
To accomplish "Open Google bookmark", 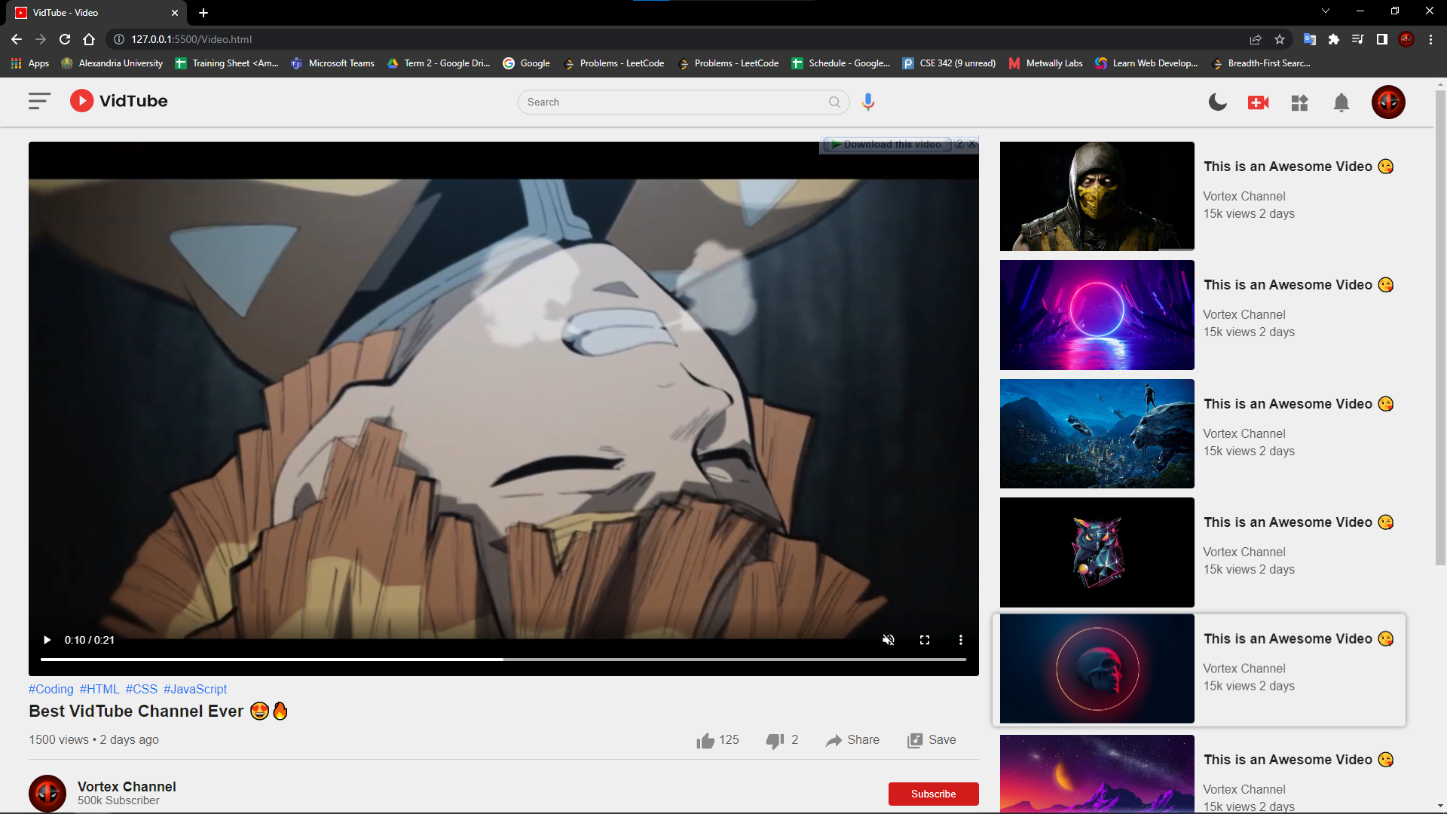I will (527, 63).
